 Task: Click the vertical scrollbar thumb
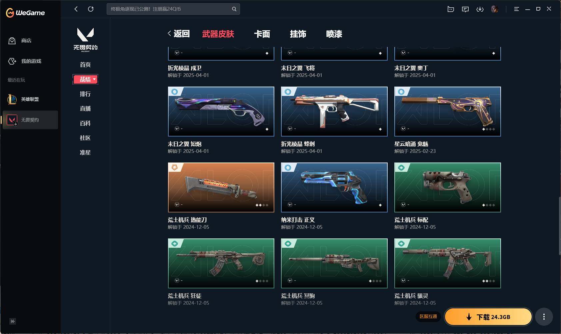tap(560, 226)
